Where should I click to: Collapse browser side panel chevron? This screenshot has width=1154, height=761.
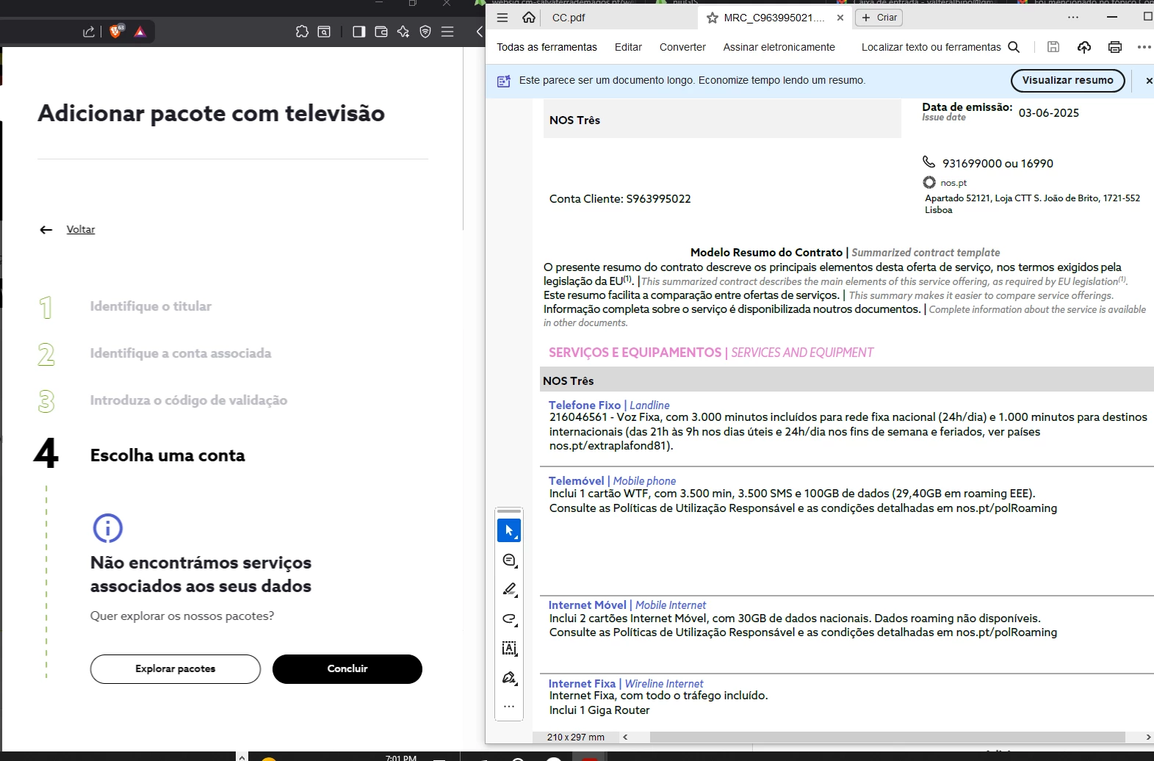479,32
